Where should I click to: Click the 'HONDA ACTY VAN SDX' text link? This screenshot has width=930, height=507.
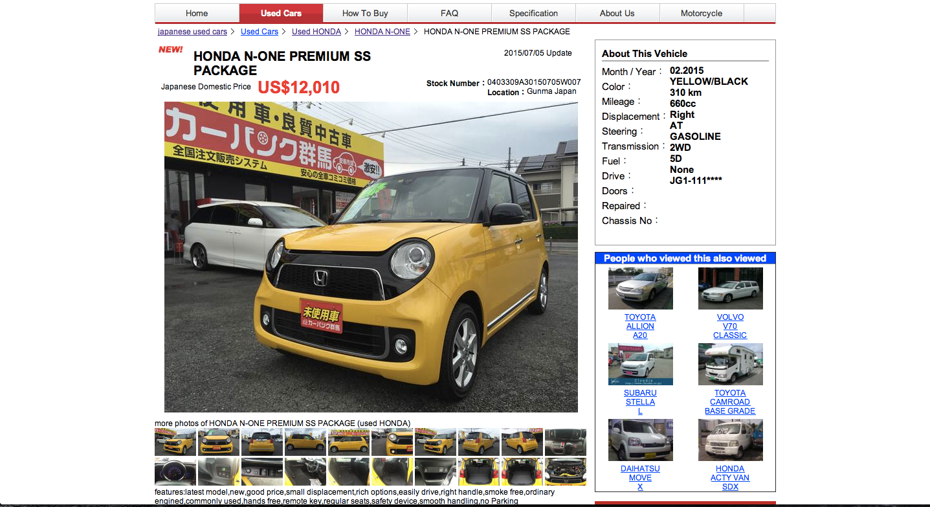[730, 478]
